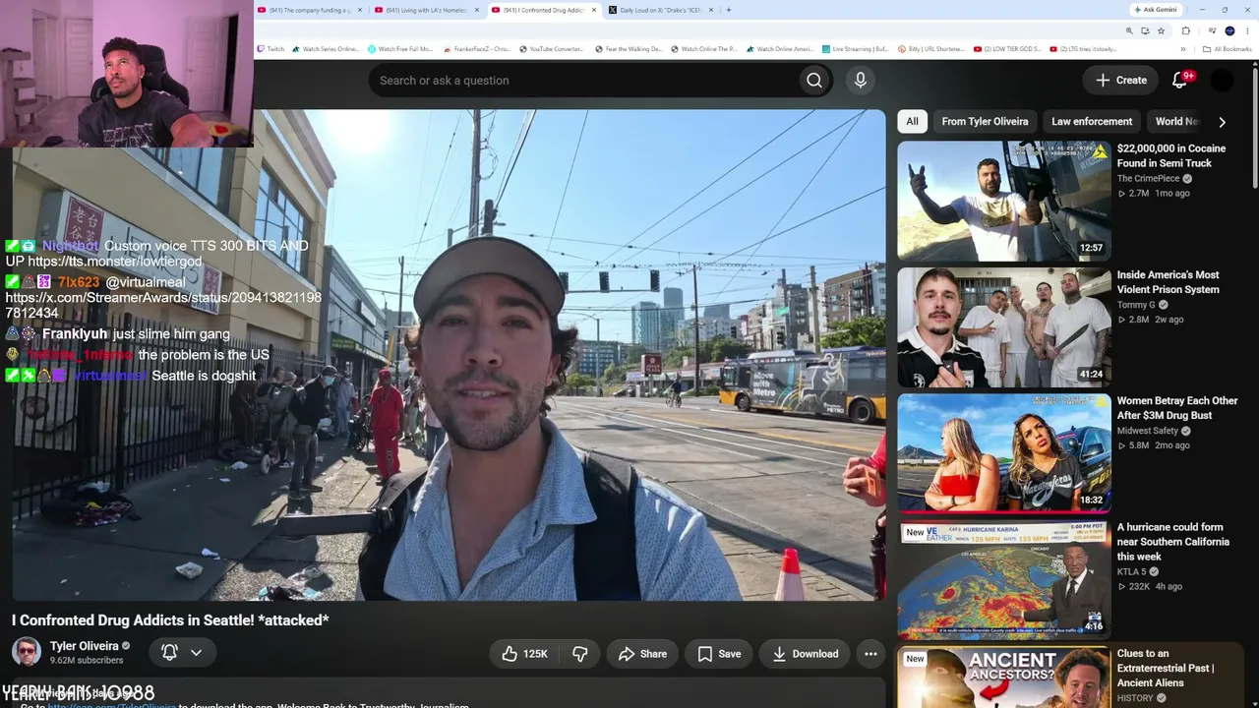Image resolution: width=1259 pixels, height=708 pixels.
Task: Save the video to a playlist
Action: (719, 654)
